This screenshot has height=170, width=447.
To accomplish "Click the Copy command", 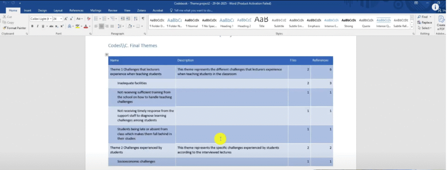I will click(x=8, y=23).
